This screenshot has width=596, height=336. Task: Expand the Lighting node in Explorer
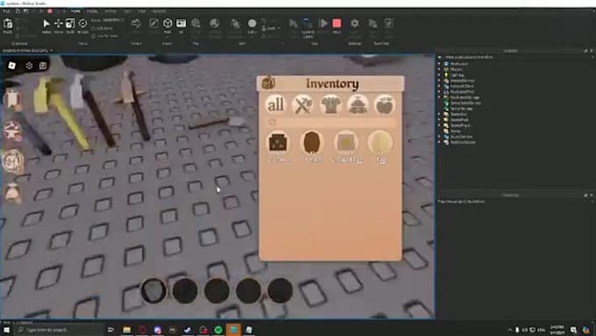pos(439,75)
